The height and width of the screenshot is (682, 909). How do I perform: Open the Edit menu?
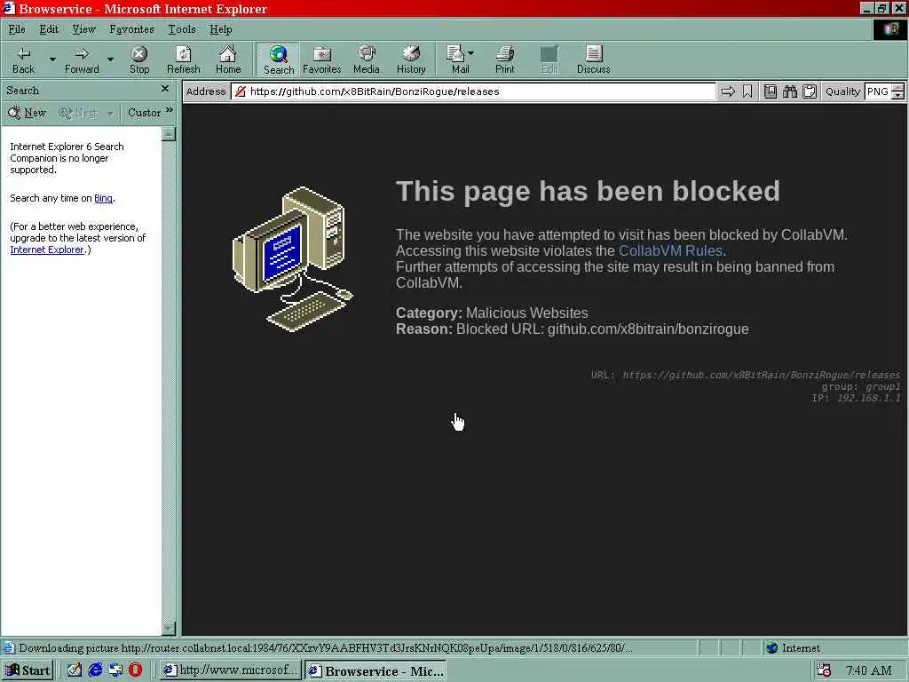pyautogui.click(x=49, y=29)
